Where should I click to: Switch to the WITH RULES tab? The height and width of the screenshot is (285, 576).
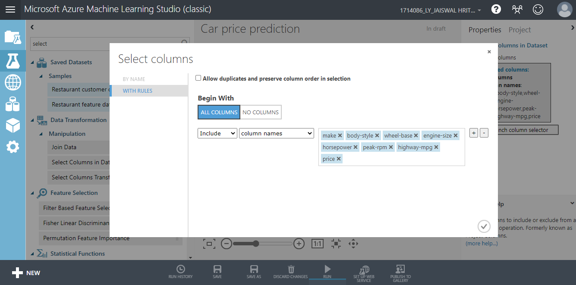pyautogui.click(x=137, y=91)
